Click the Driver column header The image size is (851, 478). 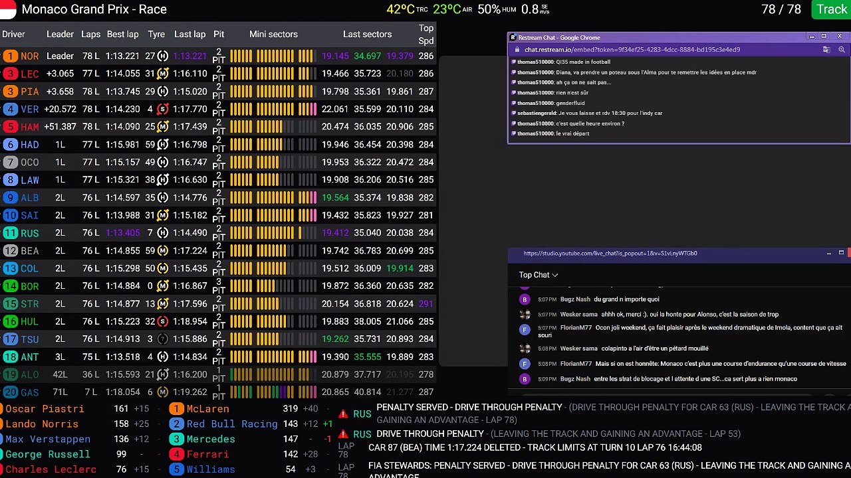[x=13, y=35]
